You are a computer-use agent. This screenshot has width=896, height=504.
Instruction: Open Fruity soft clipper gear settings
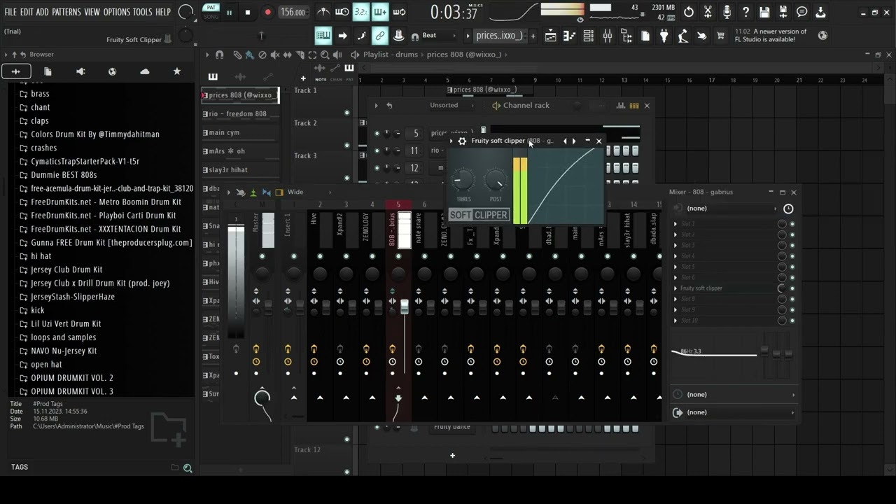pos(462,141)
